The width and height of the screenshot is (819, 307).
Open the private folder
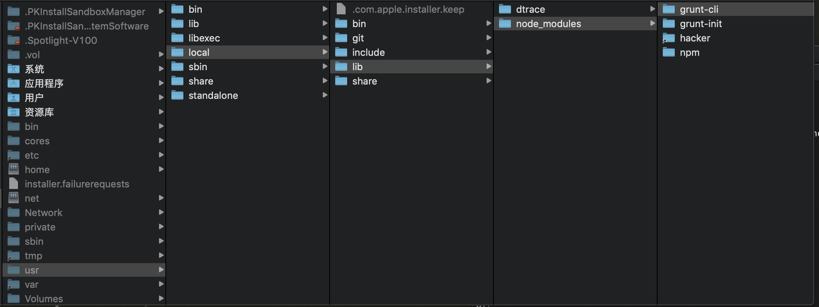pos(40,227)
